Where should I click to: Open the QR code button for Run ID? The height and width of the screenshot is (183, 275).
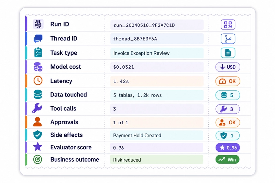228,24
